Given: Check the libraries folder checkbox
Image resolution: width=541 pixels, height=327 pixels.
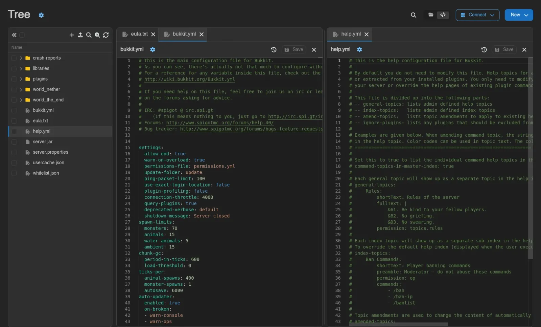Looking at the screenshot, I should (x=14, y=69).
